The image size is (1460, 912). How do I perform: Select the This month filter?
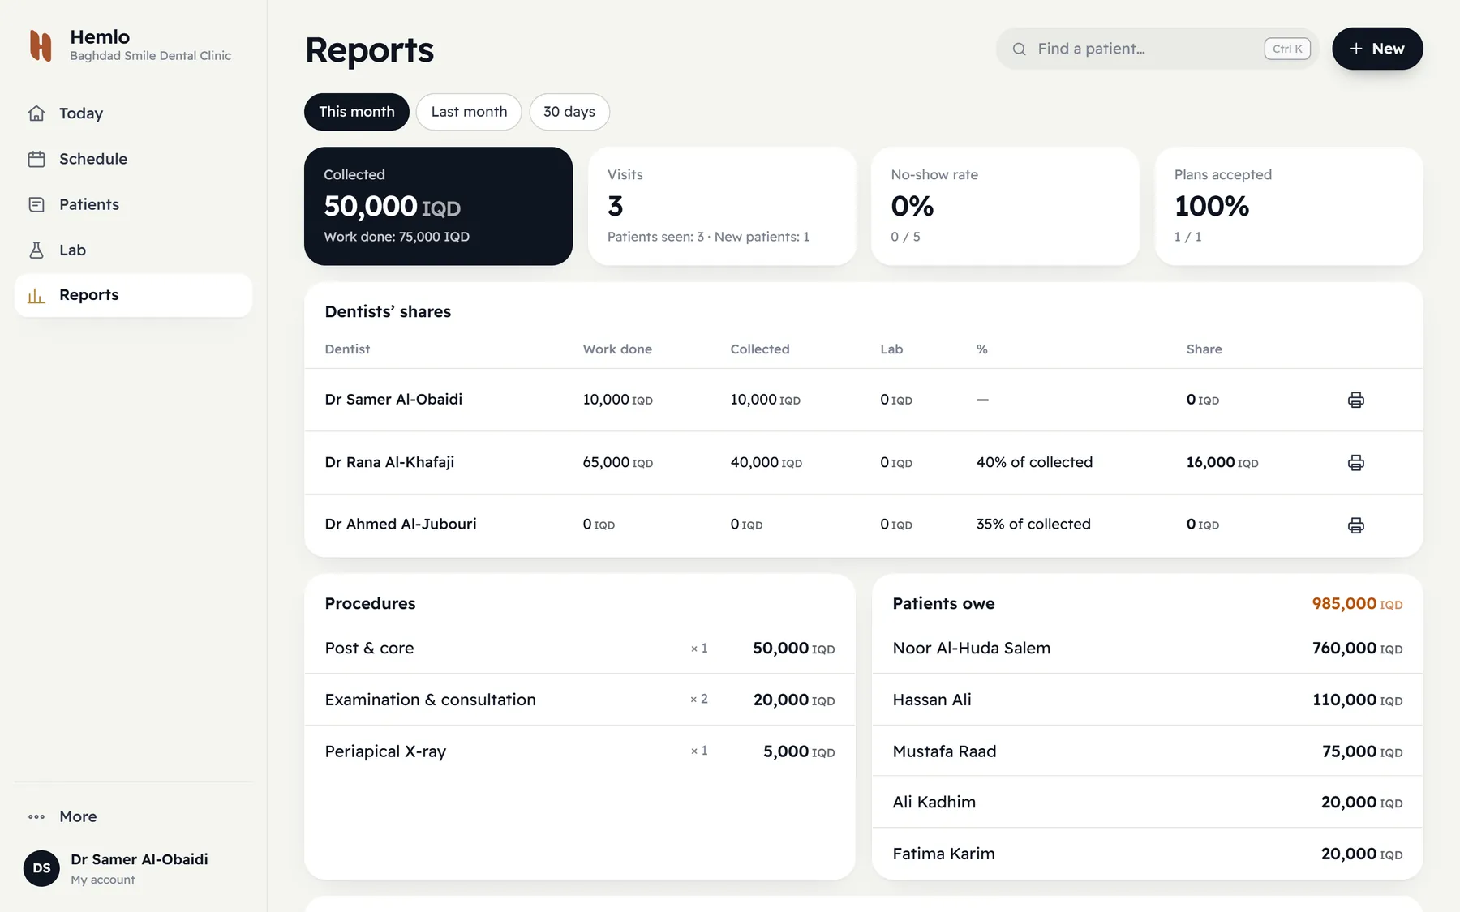pos(357,112)
